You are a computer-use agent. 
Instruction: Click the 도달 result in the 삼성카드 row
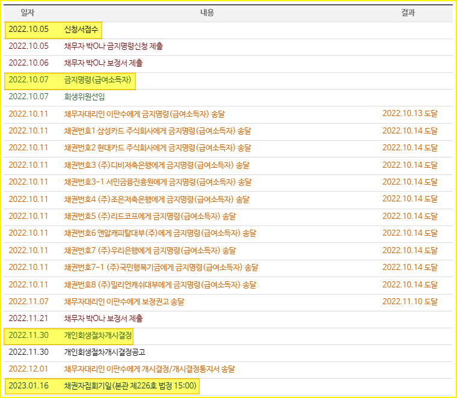(x=410, y=131)
